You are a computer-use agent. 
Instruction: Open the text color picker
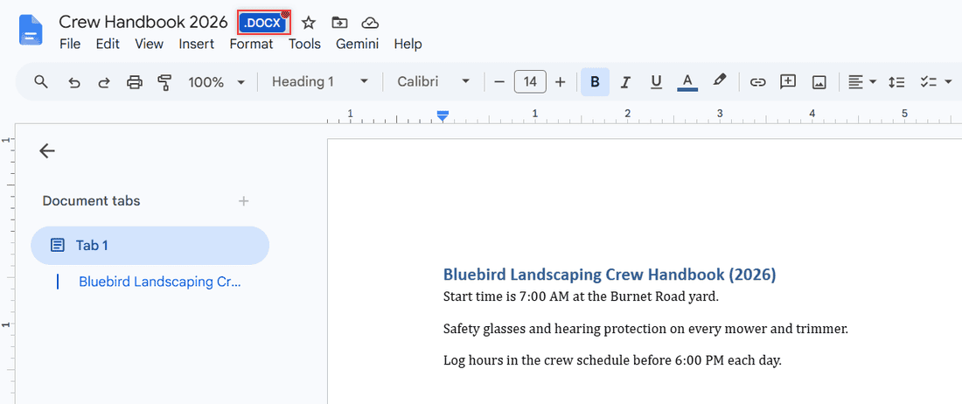point(687,82)
